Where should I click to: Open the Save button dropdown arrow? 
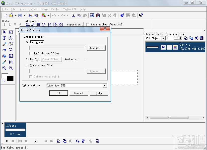[x=24, y=15]
